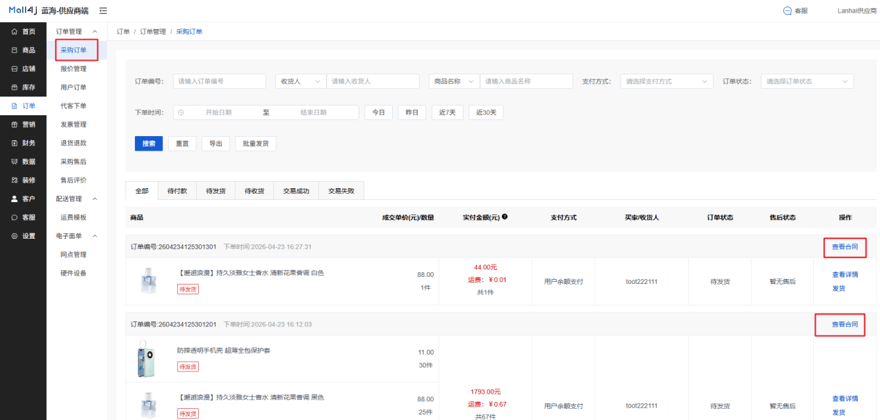Switch to the 待付款 tab

177,191
